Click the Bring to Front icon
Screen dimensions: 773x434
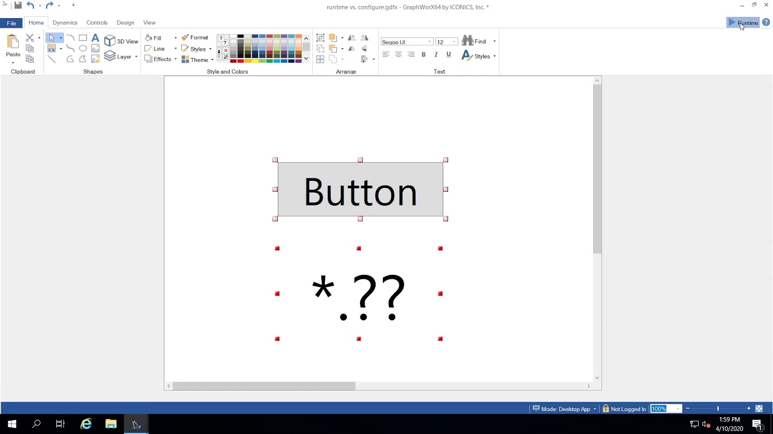(x=333, y=38)
